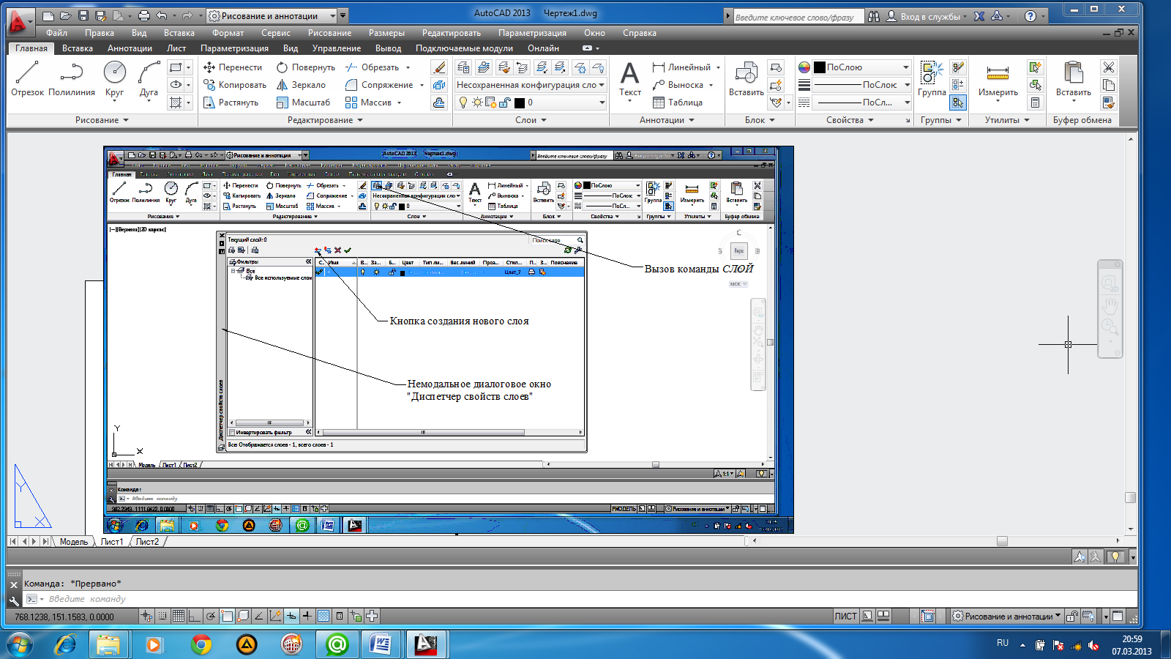
Task: Open the Файл menu
Action: 56,33
